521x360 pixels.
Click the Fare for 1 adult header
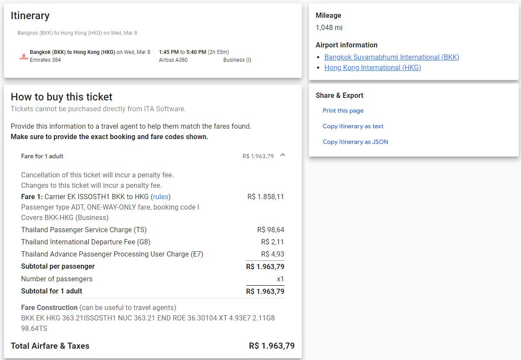[x=42, y=156]
